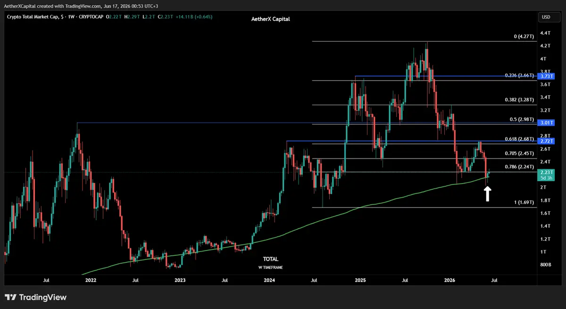The width and height of the screenshot is (566, 309).
Task: Click the current price label 2.23T
Action: click(x=546, y=172)
